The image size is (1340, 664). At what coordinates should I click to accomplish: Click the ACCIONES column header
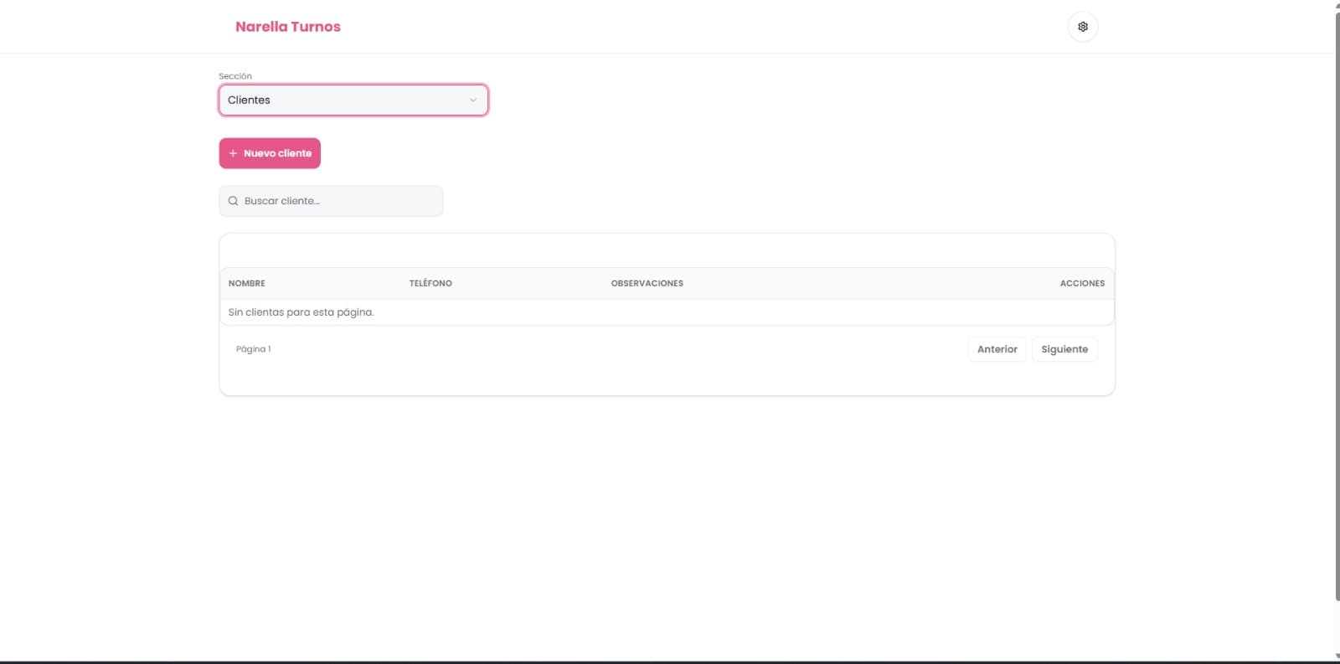click(1082, 283)
